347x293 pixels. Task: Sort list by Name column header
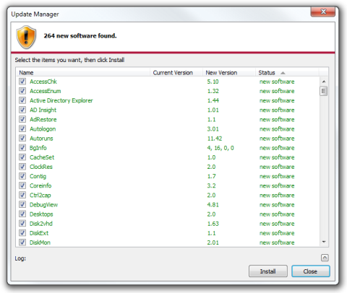pos(83,72)
